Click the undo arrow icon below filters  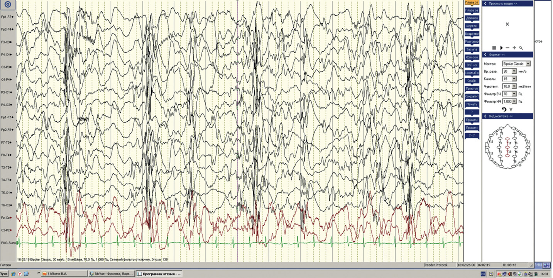point(504,109)
